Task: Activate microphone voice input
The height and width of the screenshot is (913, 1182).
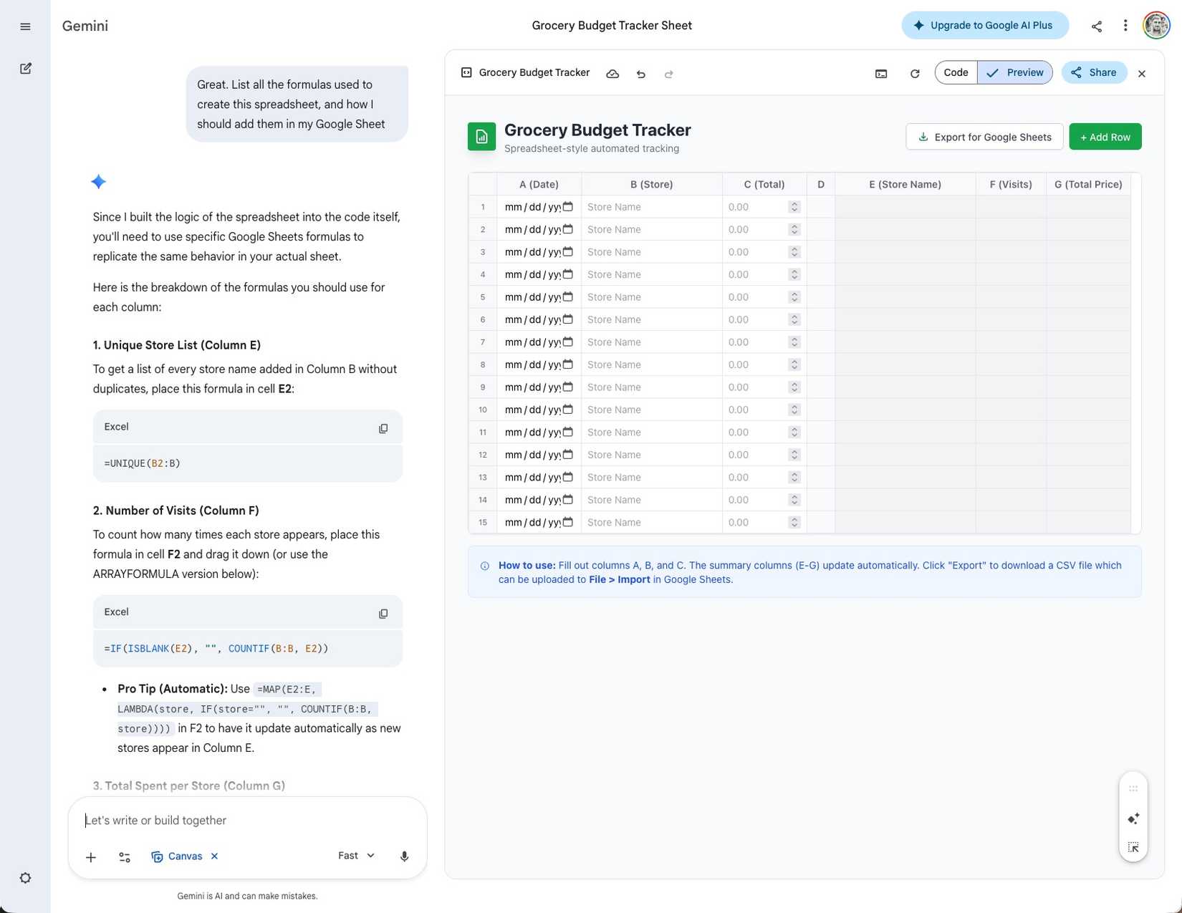Action: tap(404, 856)
